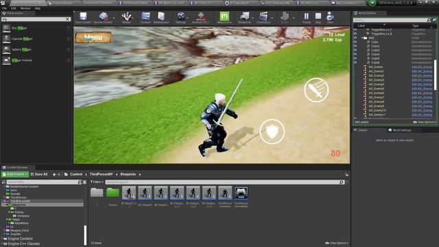
Task: Select Trigger Volume in Place Actors
Action: [36, 60]
